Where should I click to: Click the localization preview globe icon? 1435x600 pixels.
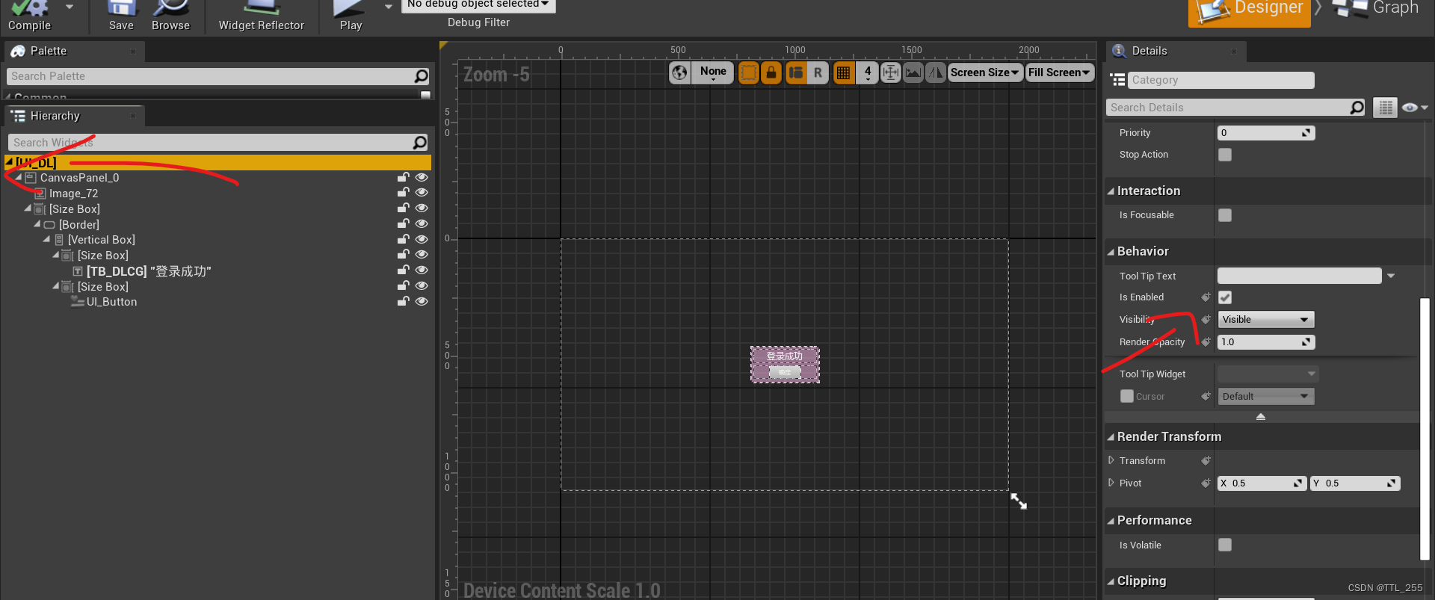(679, 72)
